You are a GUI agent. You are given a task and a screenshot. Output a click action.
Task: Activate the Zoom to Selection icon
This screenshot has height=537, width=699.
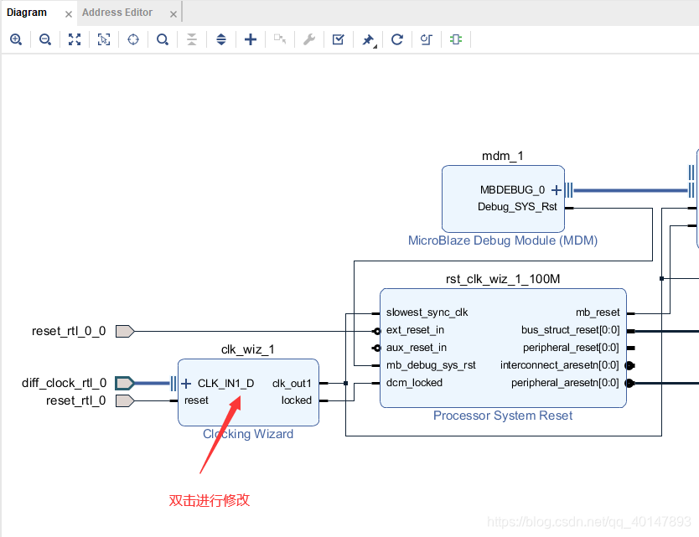pyautogui.click(x=104, y=39)
